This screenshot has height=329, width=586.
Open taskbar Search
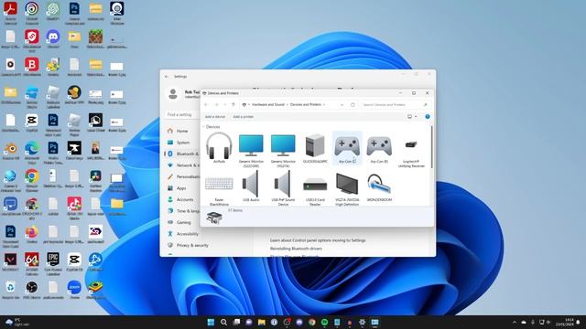223,322
